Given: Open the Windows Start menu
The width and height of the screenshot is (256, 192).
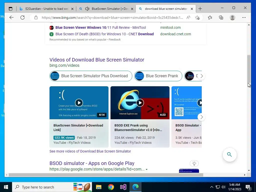Looking at the screenshot, I should pos(6,187).
